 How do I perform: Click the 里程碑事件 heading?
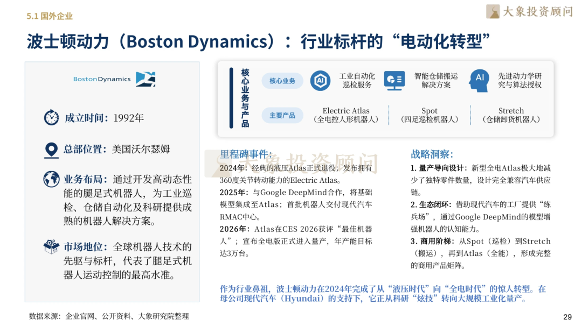point(246,154)
